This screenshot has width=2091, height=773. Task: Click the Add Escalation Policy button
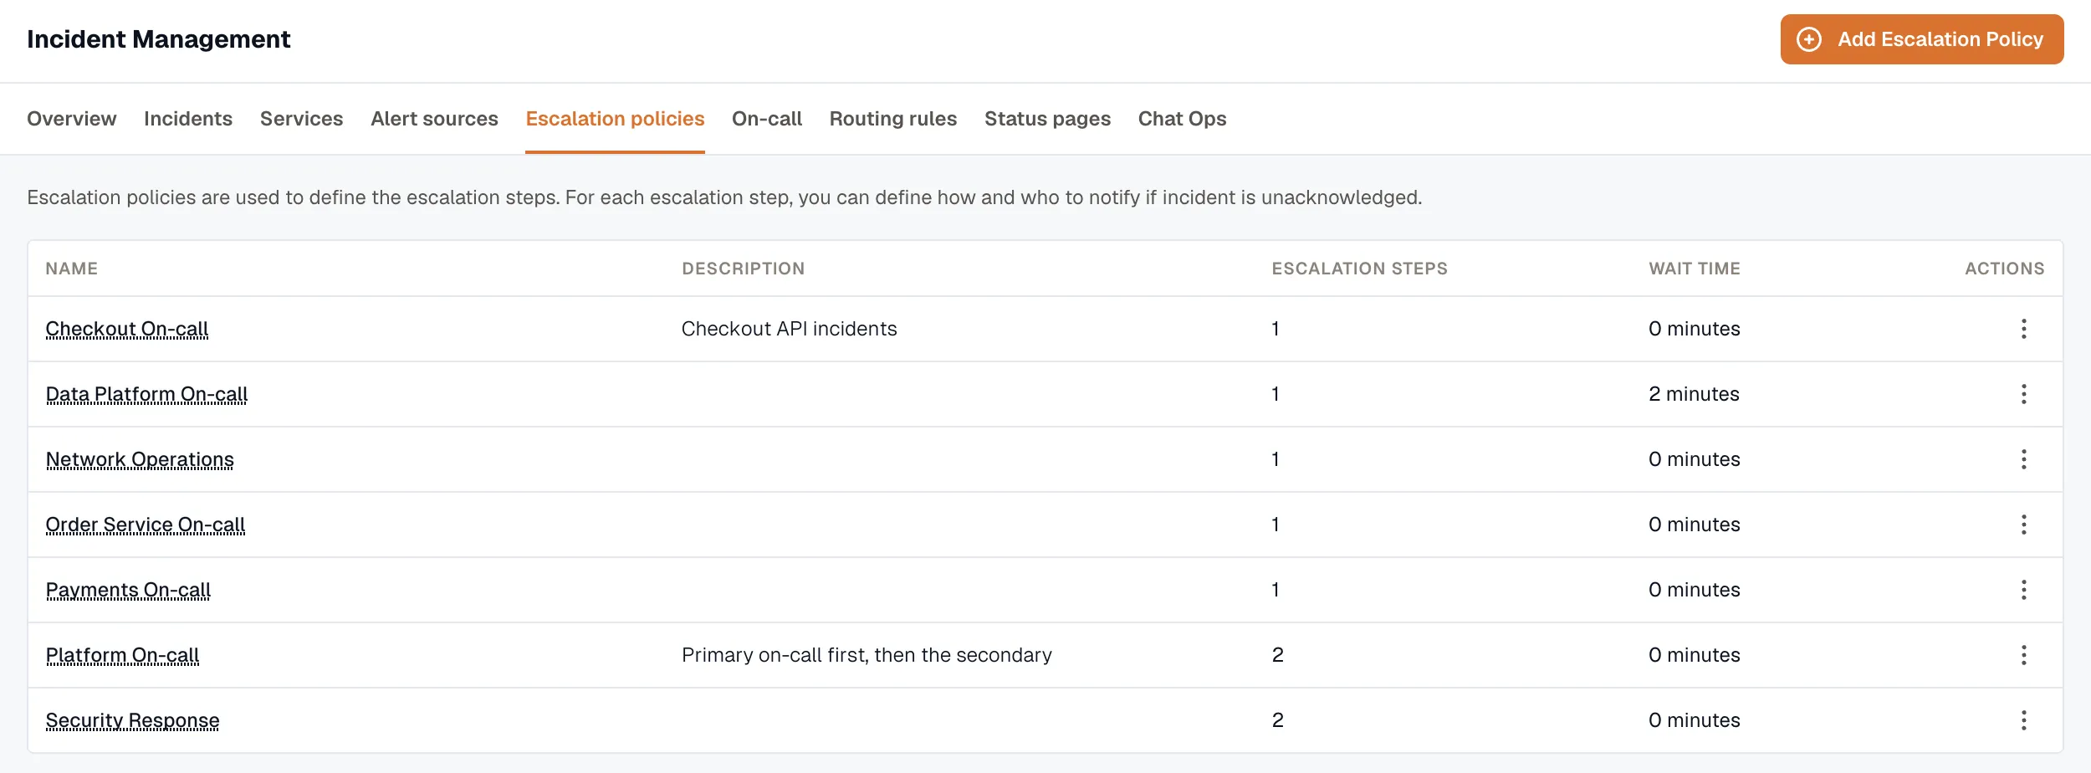1921,39
